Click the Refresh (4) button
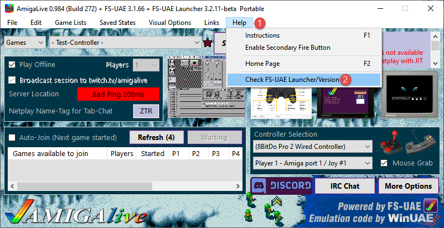 [156, 137]
